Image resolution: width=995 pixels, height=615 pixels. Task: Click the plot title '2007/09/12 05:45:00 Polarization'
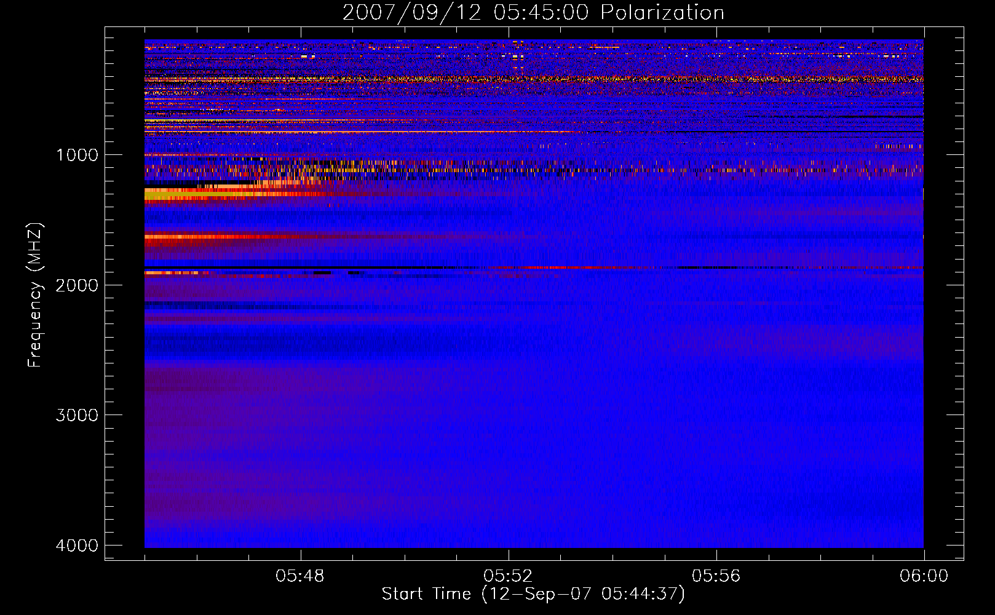[533, 12]
